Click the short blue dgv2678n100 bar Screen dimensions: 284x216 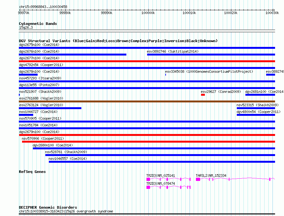pyautogui.click(x=28, y=75)
